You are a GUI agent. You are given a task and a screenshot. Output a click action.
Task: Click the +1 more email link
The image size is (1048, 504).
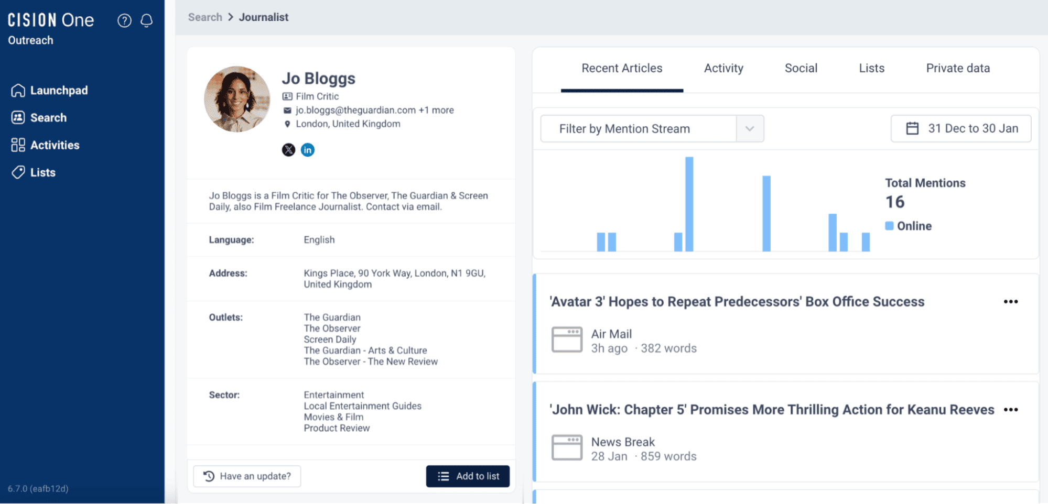point(436,111)
